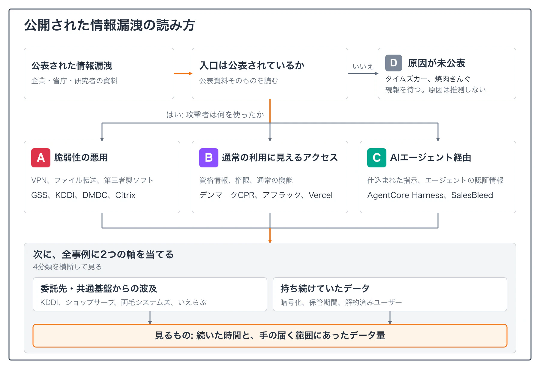This screenshot has height=369, width=540.
Task: Click the 公表された情報漏洩 heading
Action: pyautogui.click(x=72, y=66)
